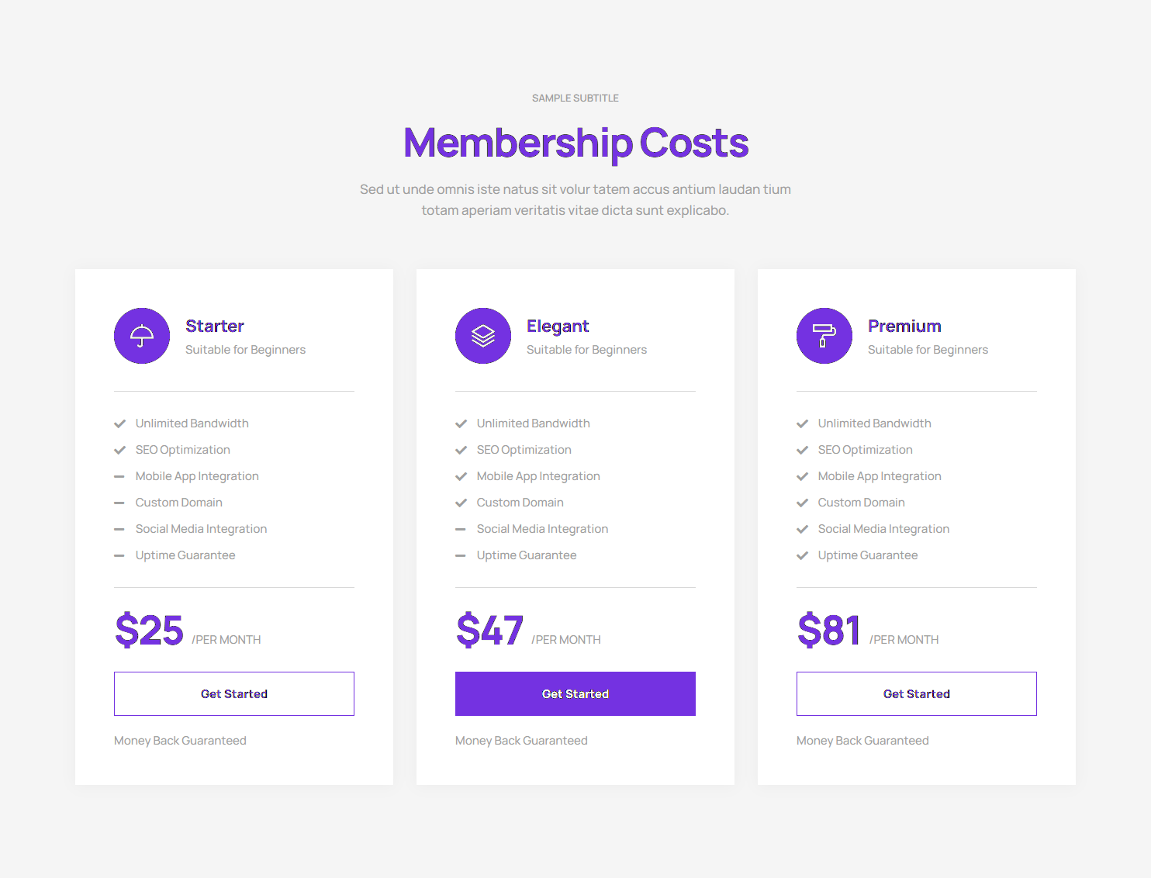This screenshot has height=878, width=1151.
Task: Select the Starter plan title
Action: pyautogui.click(x=215, y=326)
